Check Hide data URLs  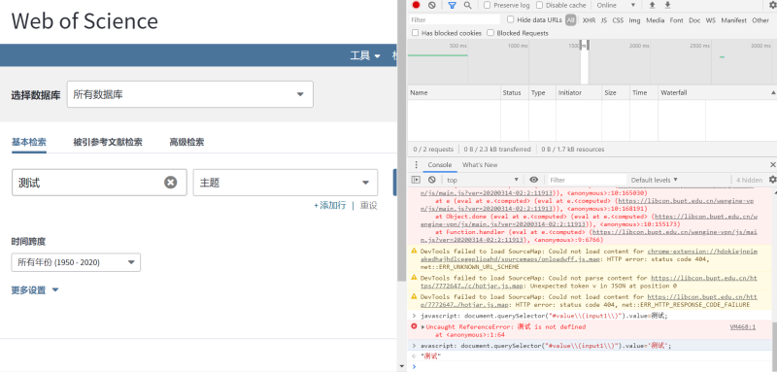(511, 19)
